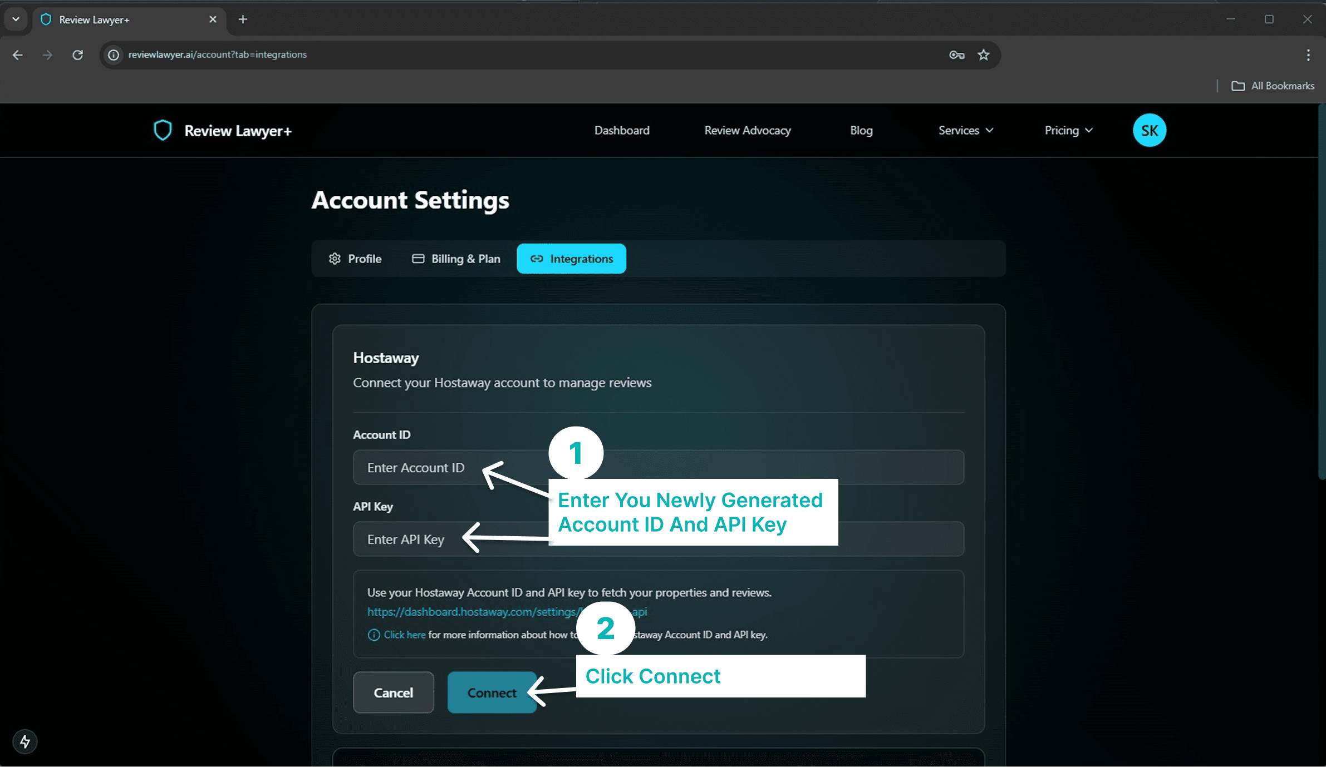
Task: Open a new browser tab
Action: coord(243,19)
